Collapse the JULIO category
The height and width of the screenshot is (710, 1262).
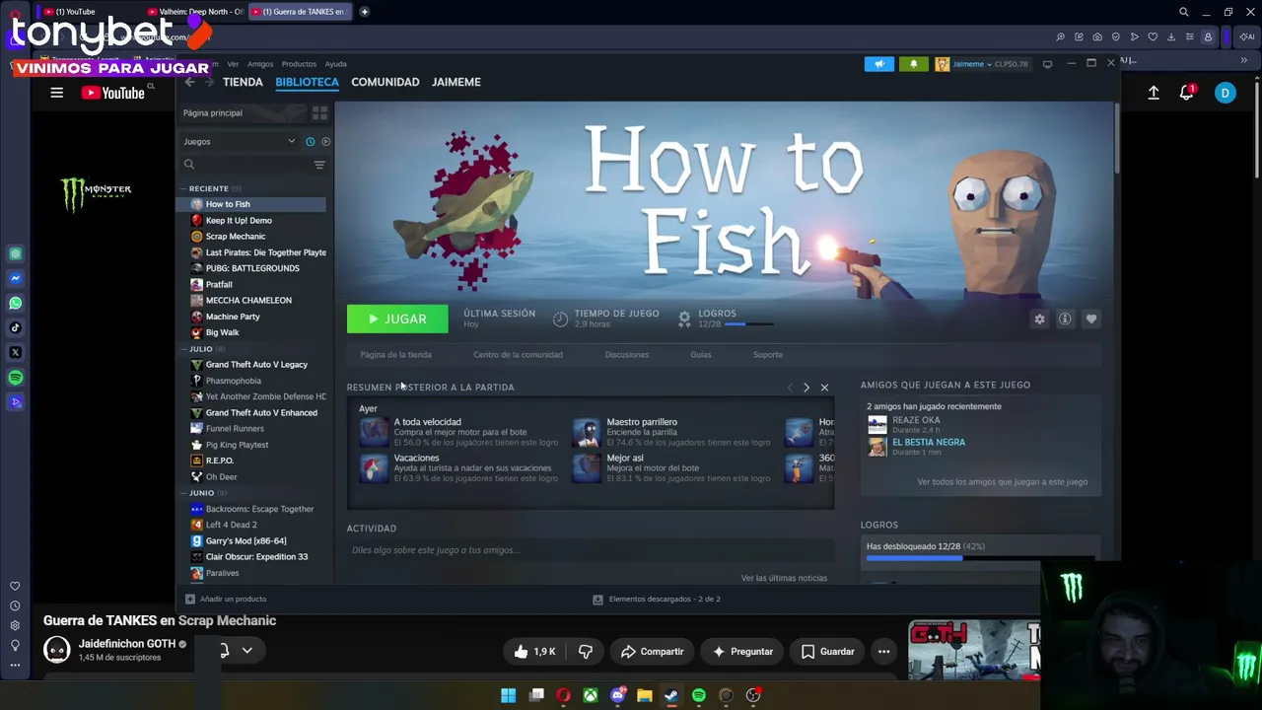[x=183, y=349]
